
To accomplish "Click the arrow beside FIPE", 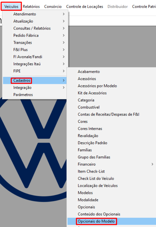I will [64, 71].
